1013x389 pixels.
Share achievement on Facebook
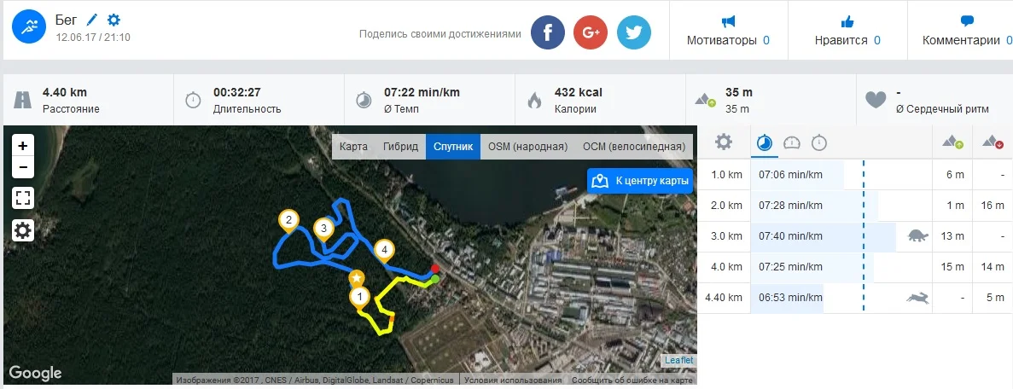(x=548, y=32)
